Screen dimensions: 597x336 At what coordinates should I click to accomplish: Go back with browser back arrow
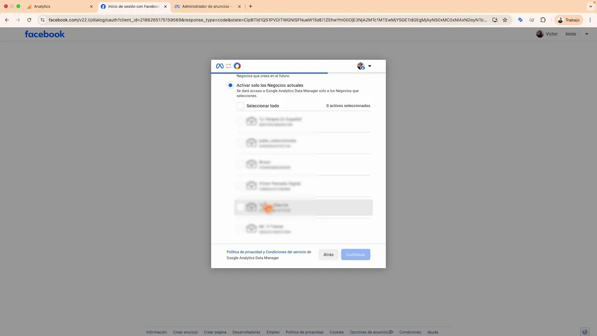[x=7, y=20]
